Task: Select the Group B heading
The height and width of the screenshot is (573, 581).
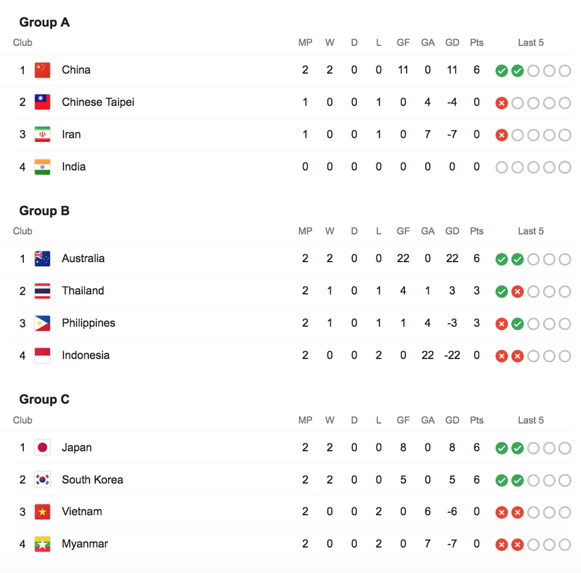Action: pyautogui.click(x=44, y=210)
